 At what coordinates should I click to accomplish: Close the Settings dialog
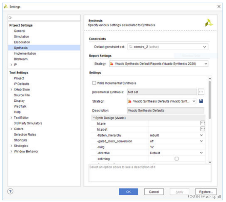coord(219,7)
